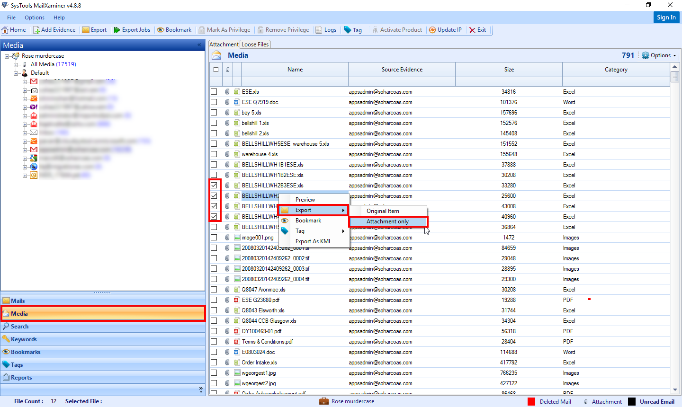Check the ESE G23680.pdf row checkbox
Image resolution: width=682 pixels, height=407 pixels.
(x=214, y=300)
